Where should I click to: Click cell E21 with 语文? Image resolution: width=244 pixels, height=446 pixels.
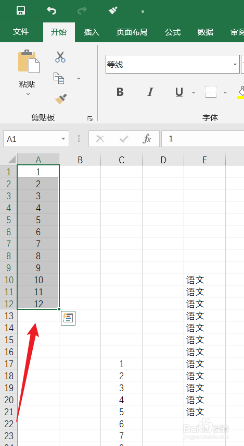point(204,412)
